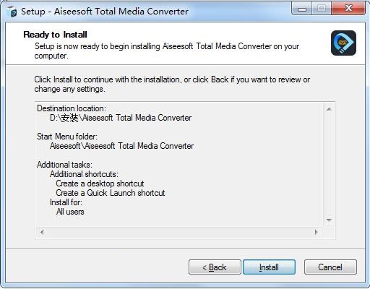Viewport: 370px width, 289px height.
Task: Click the Install button
Action: click(269, 267)
